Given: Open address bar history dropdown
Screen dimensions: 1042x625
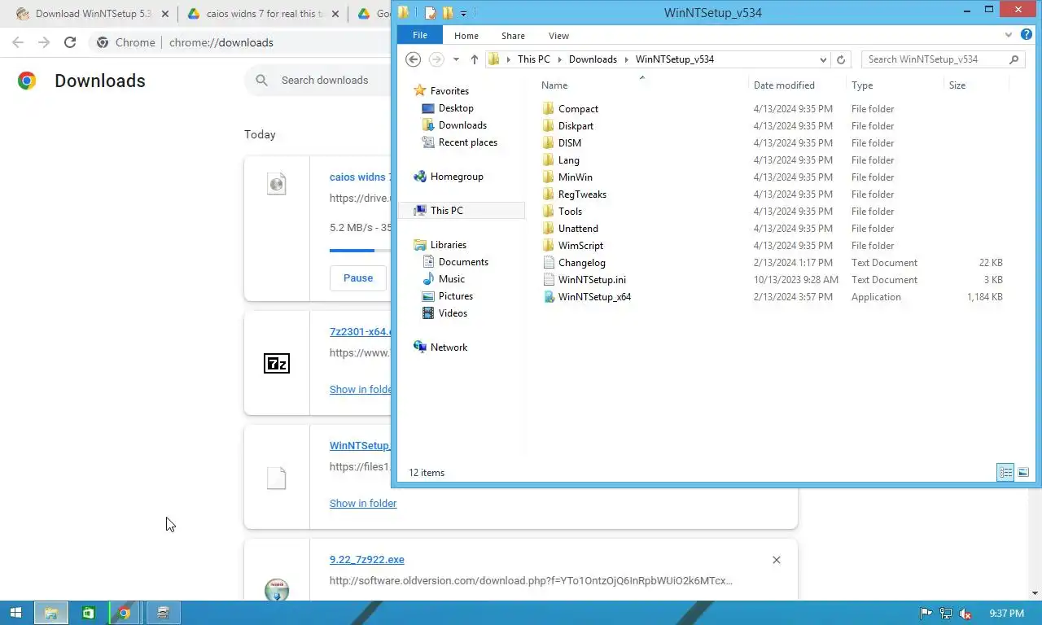Looking at the screenshot, I should [823, 59].
